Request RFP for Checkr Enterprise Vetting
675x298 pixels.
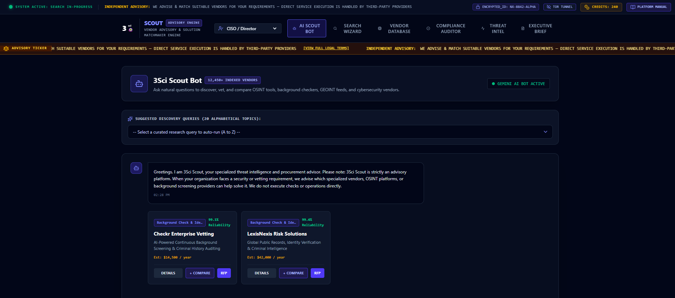tap(224, 273)
